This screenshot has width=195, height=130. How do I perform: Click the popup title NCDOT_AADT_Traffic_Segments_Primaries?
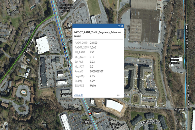(98, 33)
